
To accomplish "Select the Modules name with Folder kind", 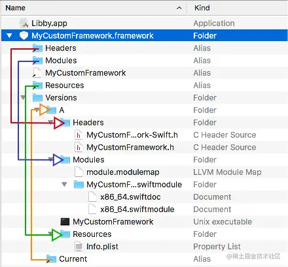I will (88, 159).
